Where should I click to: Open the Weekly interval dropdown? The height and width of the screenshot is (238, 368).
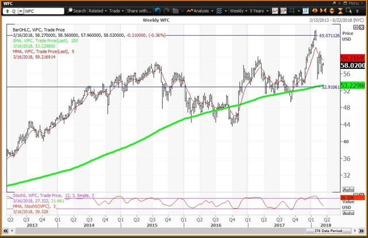[239, 11]
